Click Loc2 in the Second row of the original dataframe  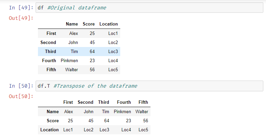113,42
